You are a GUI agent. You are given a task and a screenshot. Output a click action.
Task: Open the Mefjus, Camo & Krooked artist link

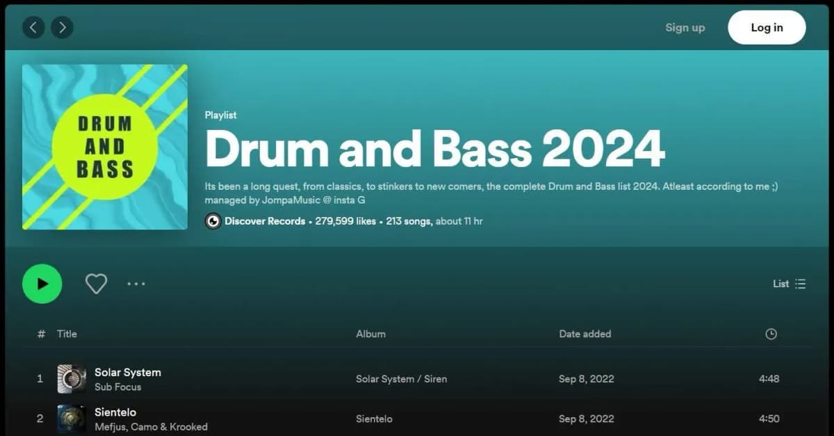[x=151, y=427]
